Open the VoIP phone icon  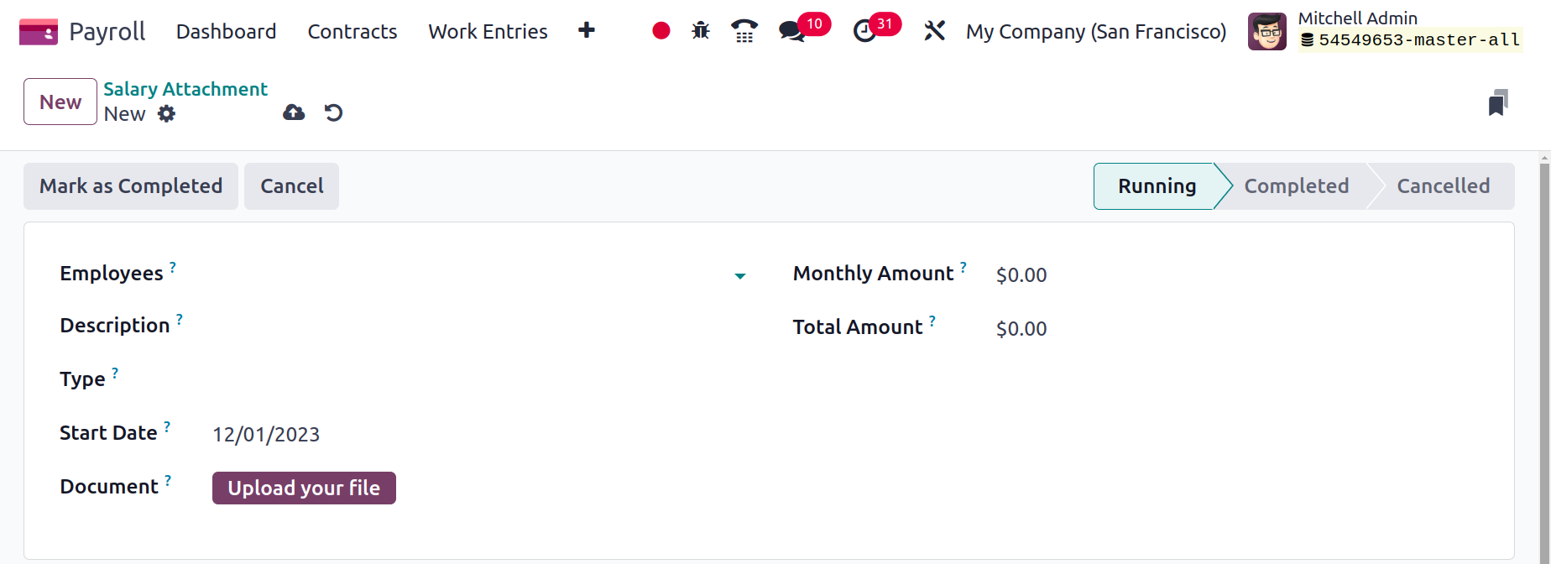[744, 31]
